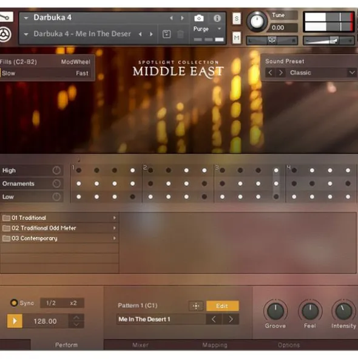The width and height of the screenshot is (358, 359).
Task: Click the 01 Traditional folder icon
Action: click(x=6, y=217)
